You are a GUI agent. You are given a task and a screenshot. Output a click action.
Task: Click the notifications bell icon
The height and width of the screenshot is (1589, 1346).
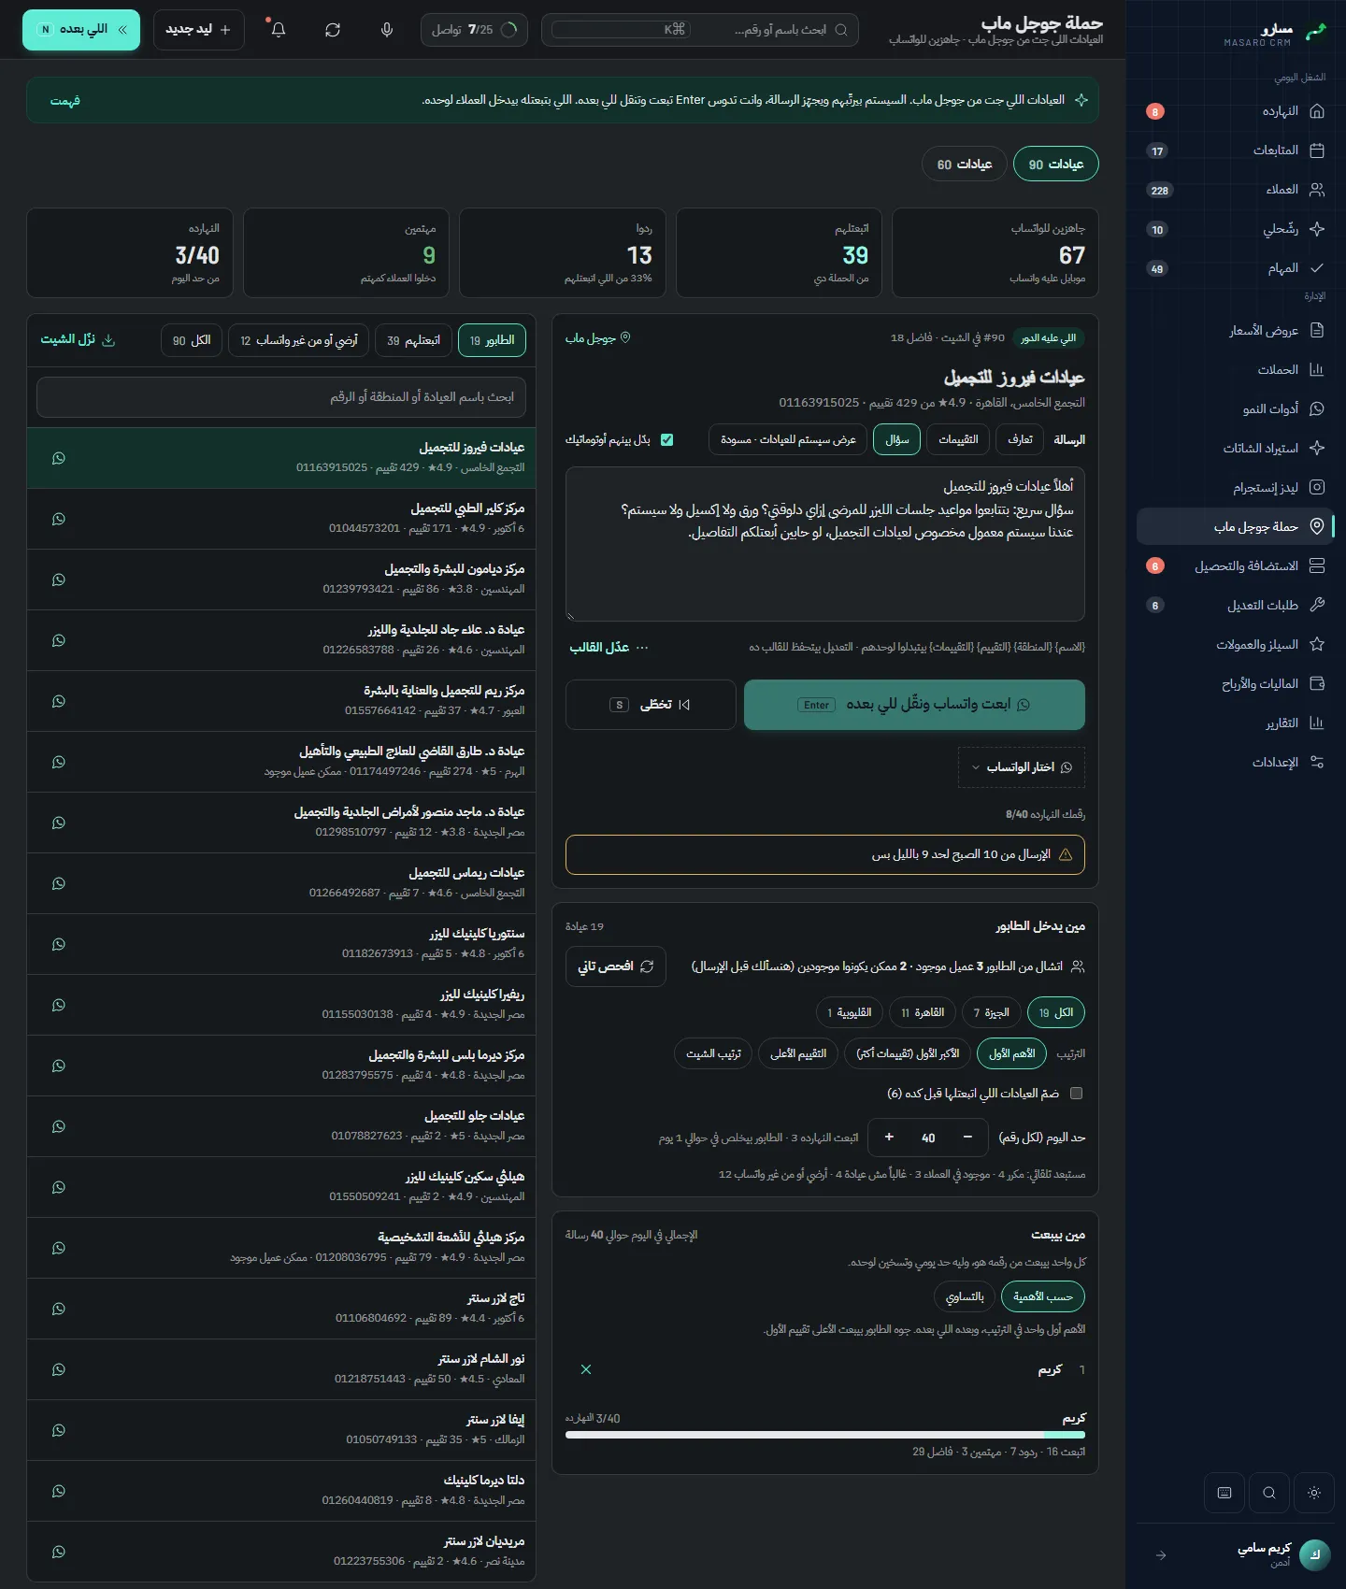coord(278,30)
